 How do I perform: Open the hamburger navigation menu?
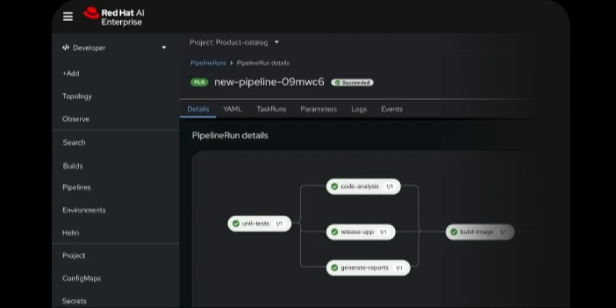click(68, 16)
